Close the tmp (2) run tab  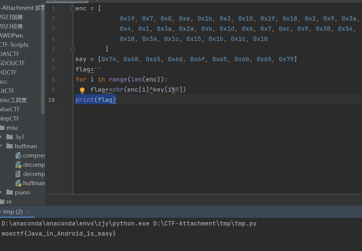28,212
